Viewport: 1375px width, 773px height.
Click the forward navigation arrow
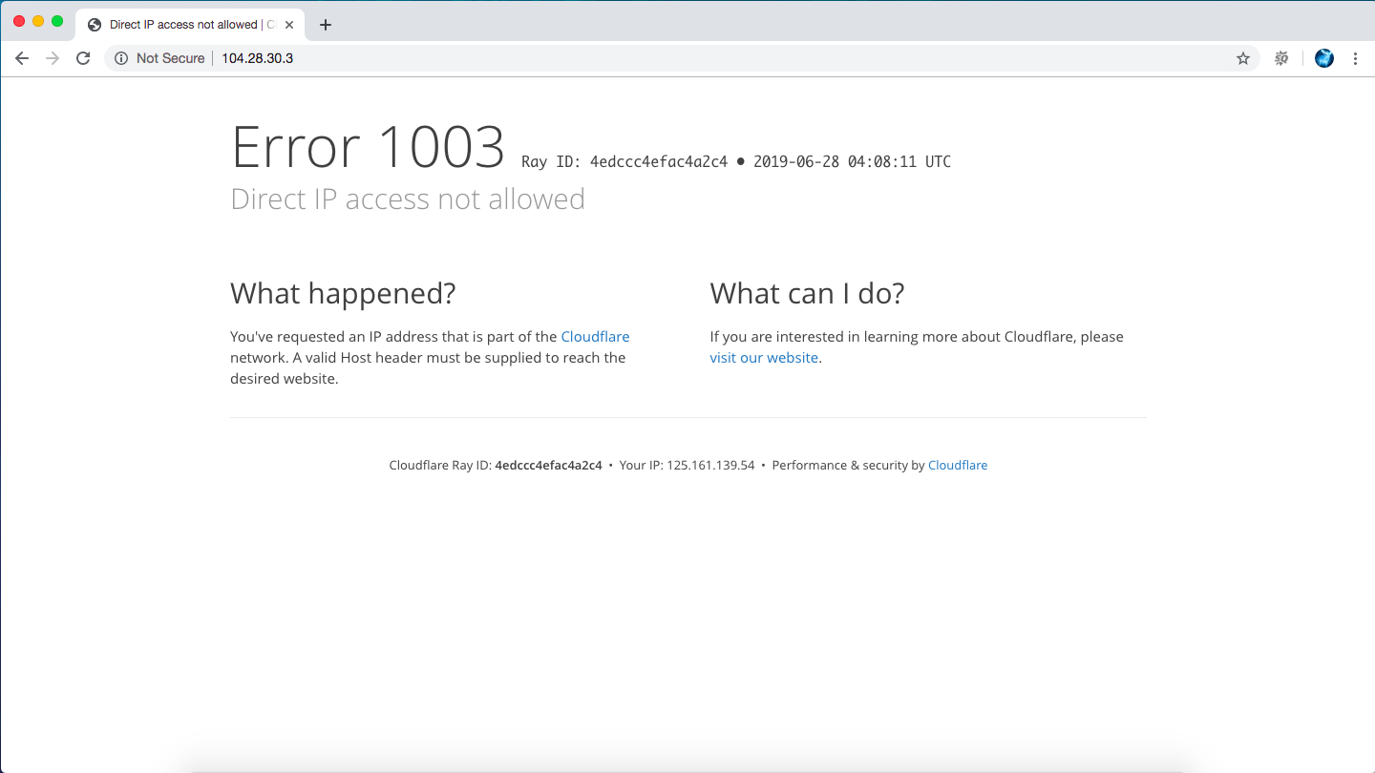tap(53, 58)
